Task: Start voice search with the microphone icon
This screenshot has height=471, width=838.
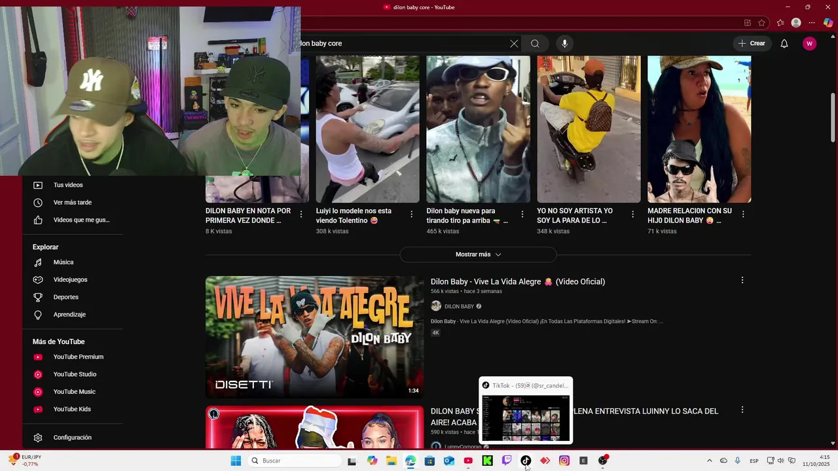Action: click(564, 44)
